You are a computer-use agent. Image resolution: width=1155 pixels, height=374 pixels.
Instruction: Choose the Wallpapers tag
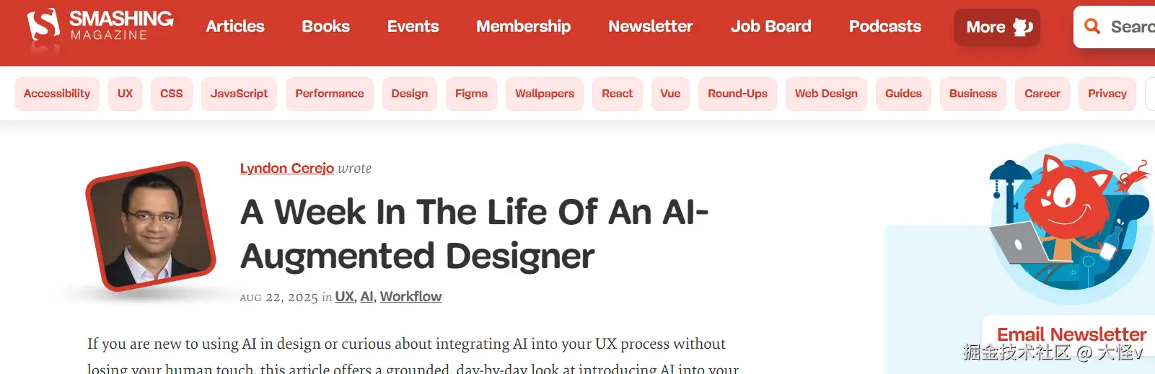(545, 94)
